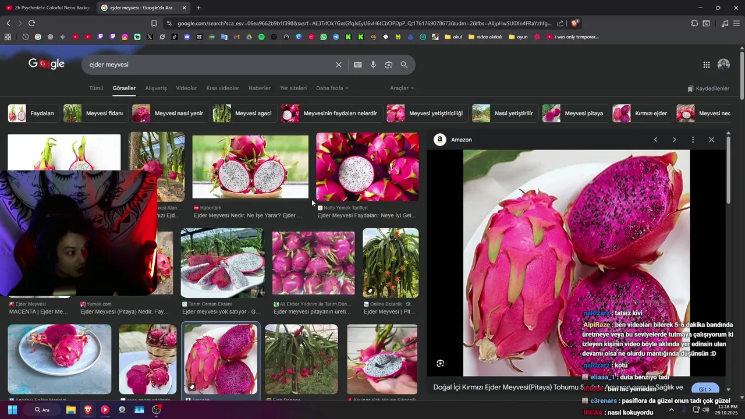
Task: Open the Windows Start menu
Action: pos(12,410)
